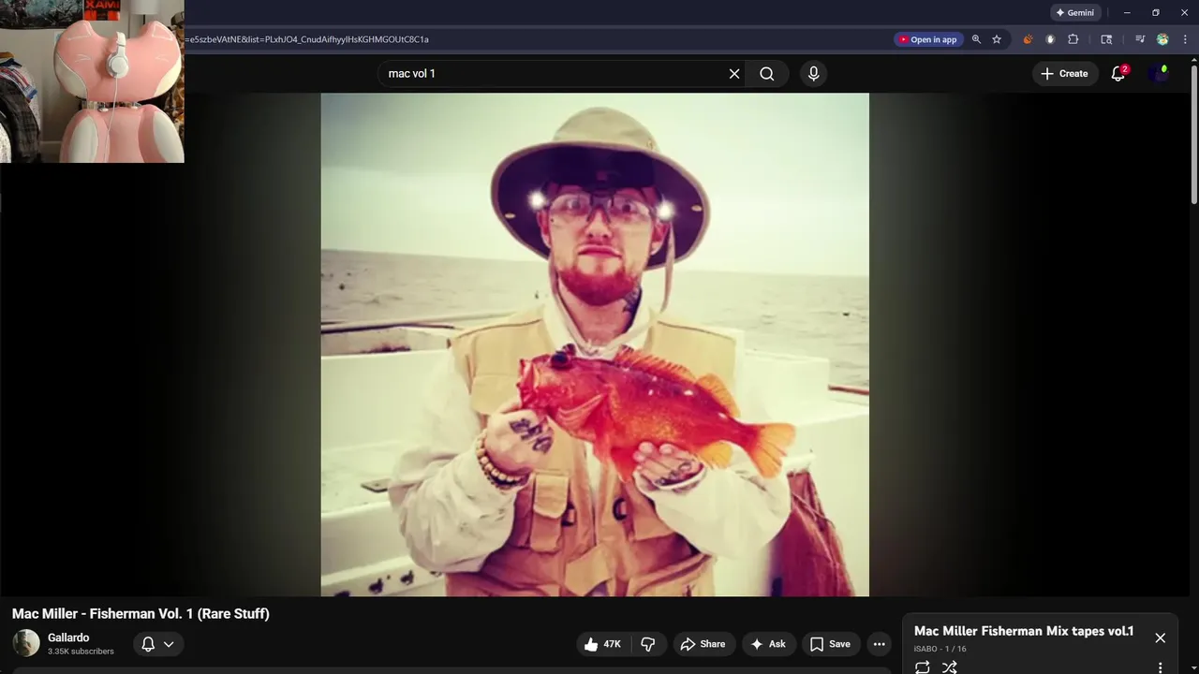Like the video with 47K likes
The width and height of the screenshot is (1199, 674).
602,644
